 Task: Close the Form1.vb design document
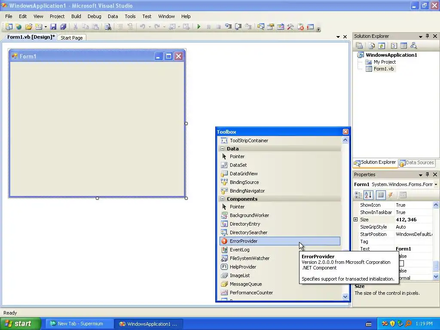pyautogui.click(x=345, y=37)
